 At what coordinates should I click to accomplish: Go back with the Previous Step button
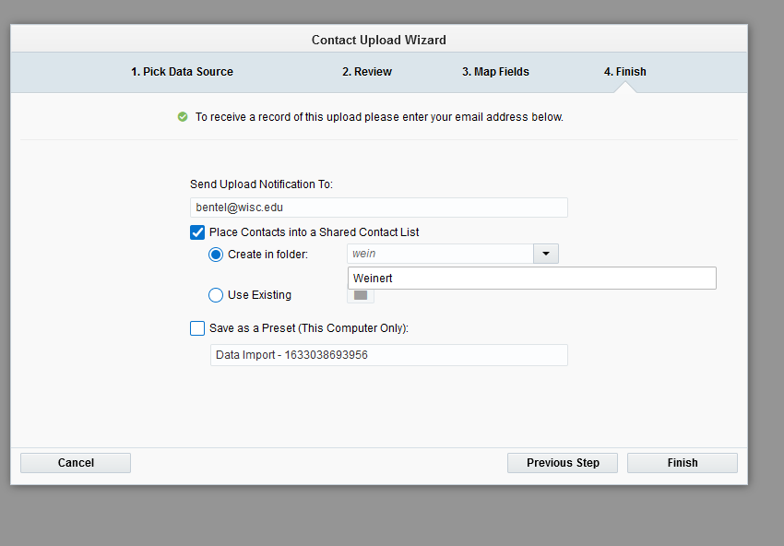(x=563, y=463)
